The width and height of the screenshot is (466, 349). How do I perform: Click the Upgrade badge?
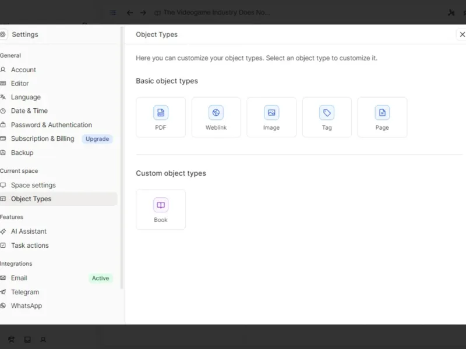click(x=97, y=139)
